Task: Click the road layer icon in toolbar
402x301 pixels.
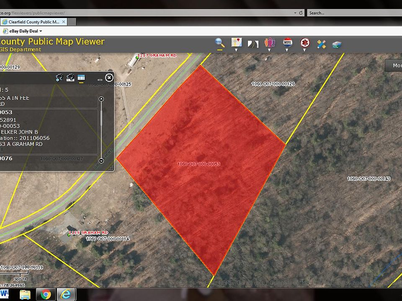Action: (253, 43)
